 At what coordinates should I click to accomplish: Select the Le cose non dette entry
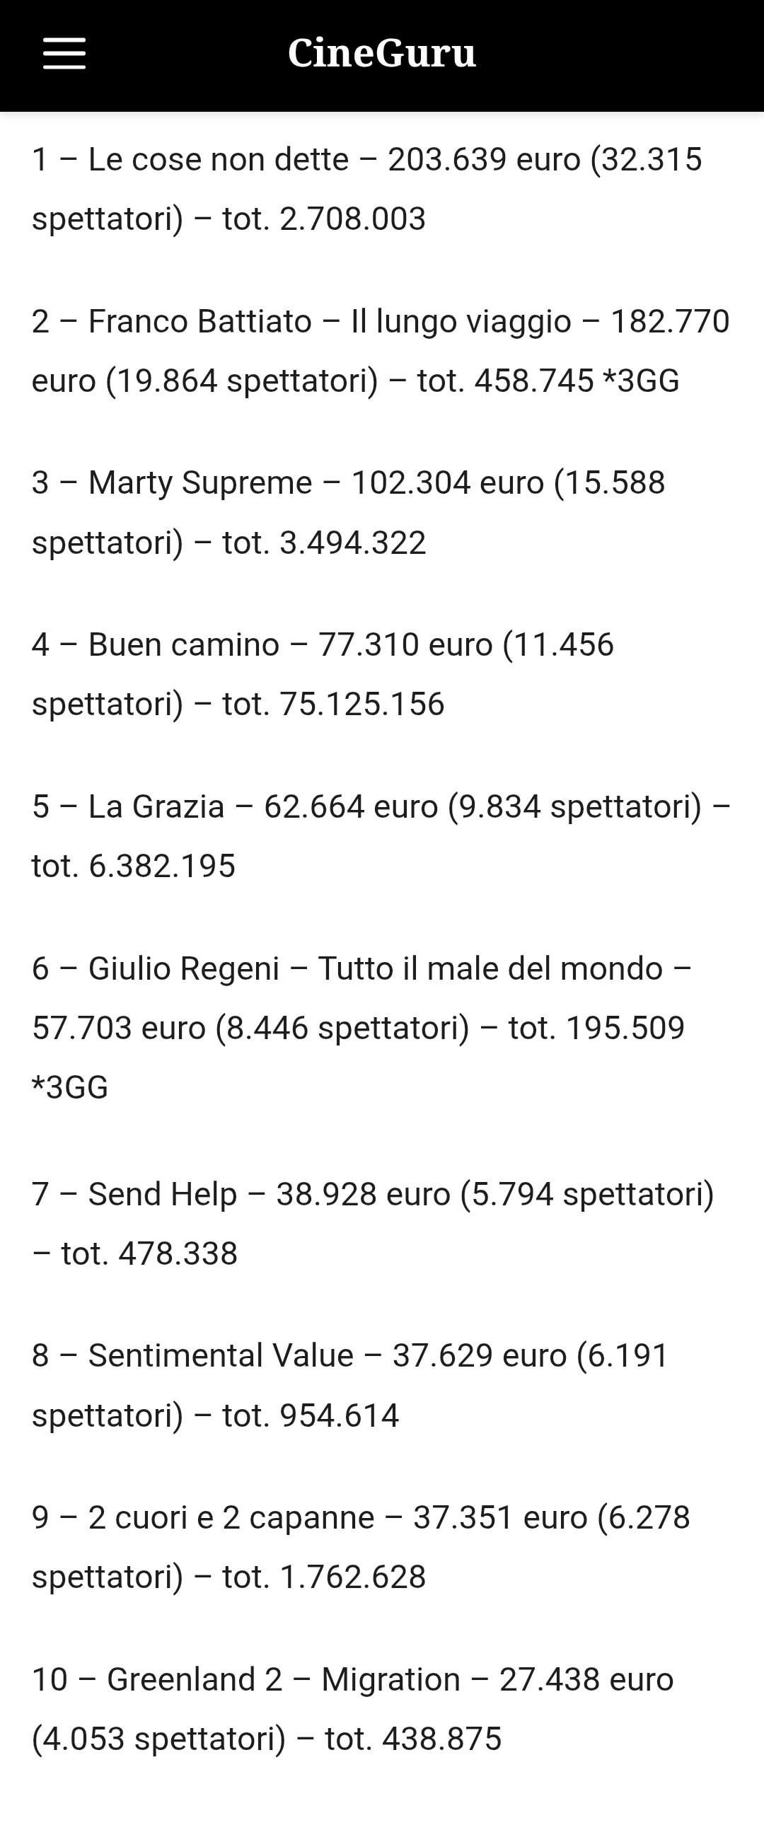pyautogui.click(x=219, y=159)
